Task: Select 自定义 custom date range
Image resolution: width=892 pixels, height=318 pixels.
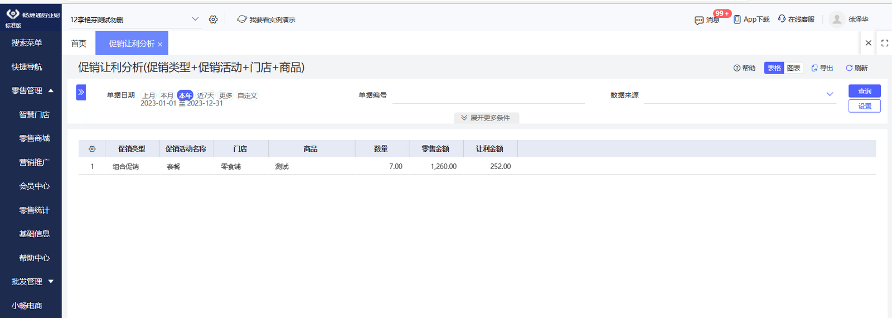Action: pos(247,95)
